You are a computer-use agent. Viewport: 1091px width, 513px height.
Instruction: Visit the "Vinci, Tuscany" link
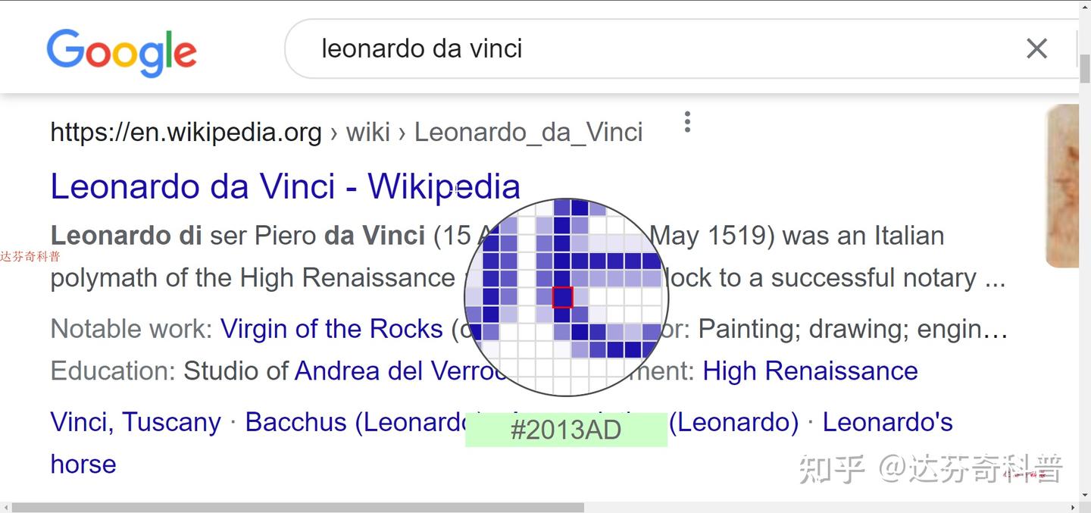tap(136, 422)
